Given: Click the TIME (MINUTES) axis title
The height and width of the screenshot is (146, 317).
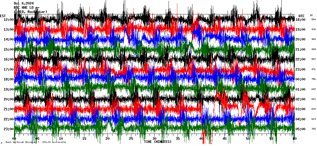Looking at the screenshot, I should tap(158, 142).
